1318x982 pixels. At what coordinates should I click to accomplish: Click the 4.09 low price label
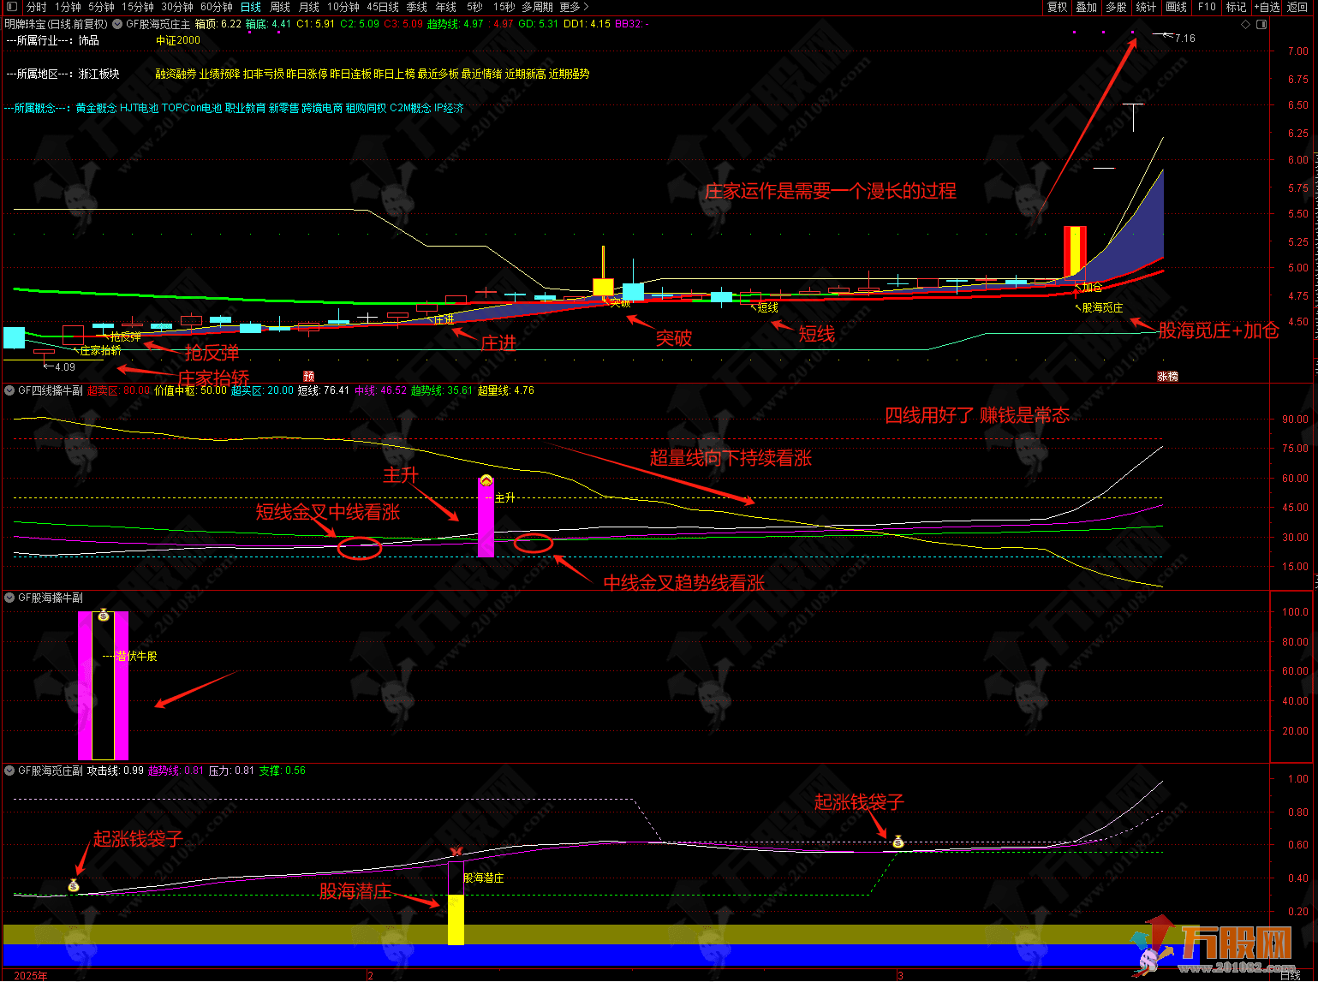[64, 367]
